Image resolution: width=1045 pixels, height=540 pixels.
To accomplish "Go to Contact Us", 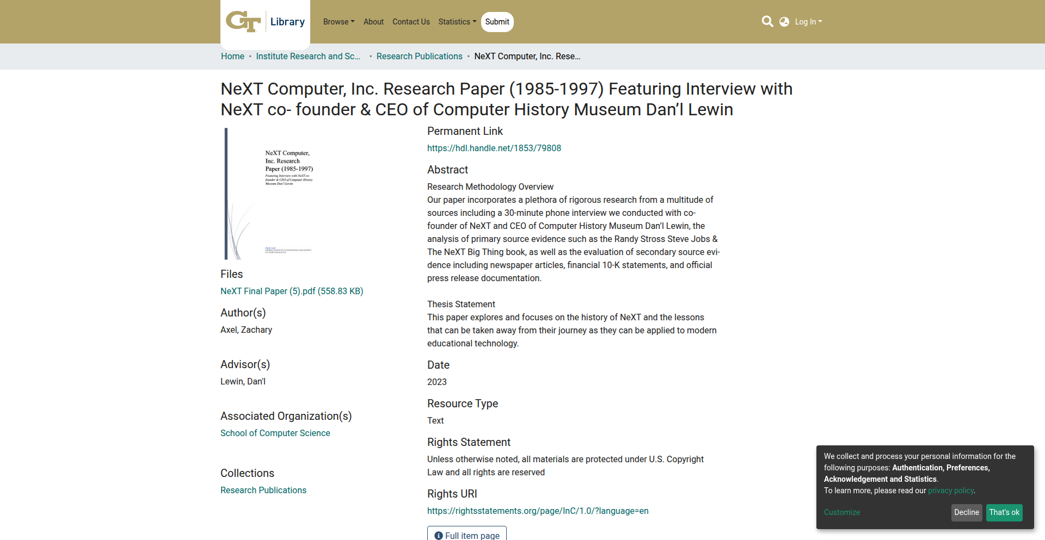I will (411, 22).
